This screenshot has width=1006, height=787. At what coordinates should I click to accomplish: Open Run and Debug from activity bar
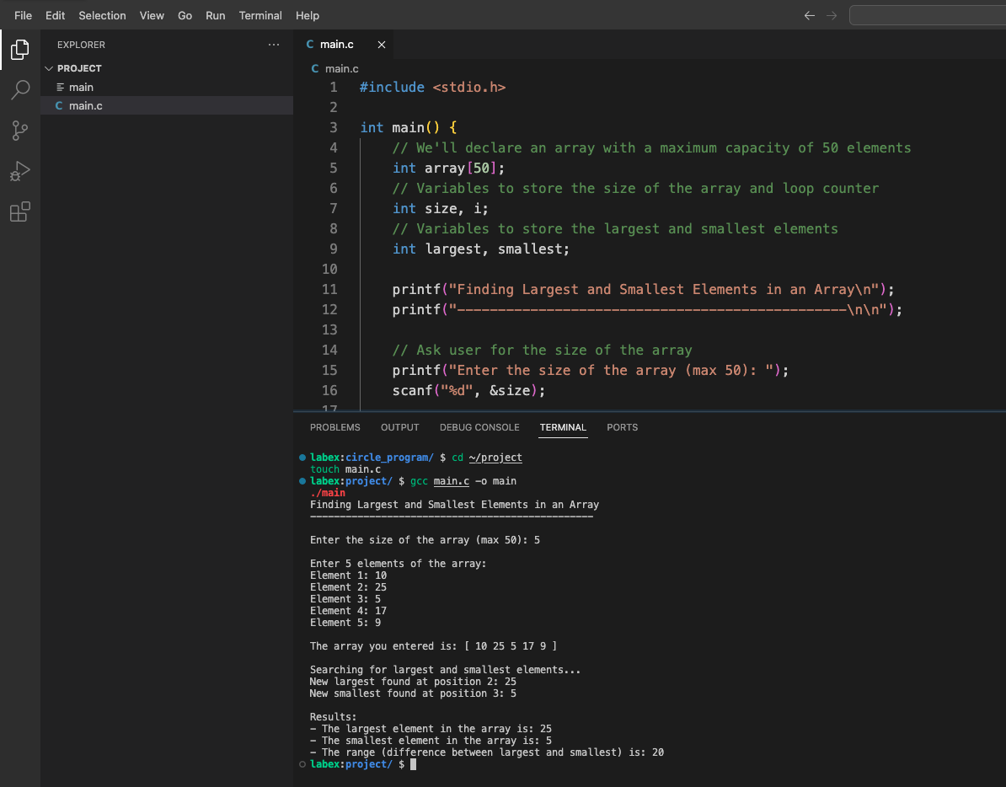click(19, 171)
